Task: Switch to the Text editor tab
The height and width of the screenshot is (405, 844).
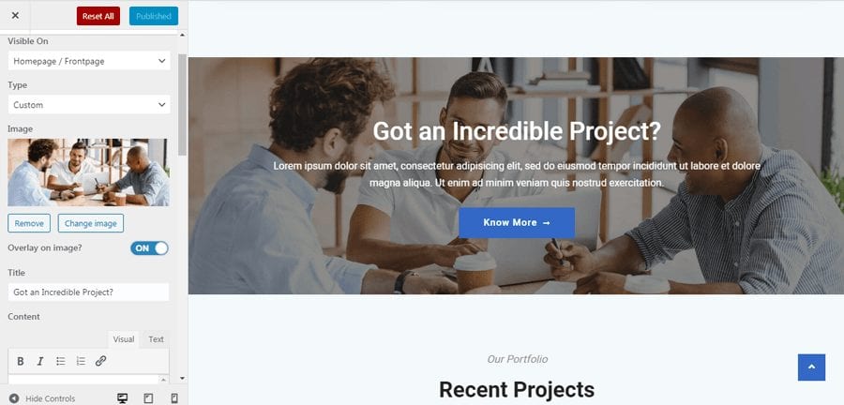Action: [156, 339]
